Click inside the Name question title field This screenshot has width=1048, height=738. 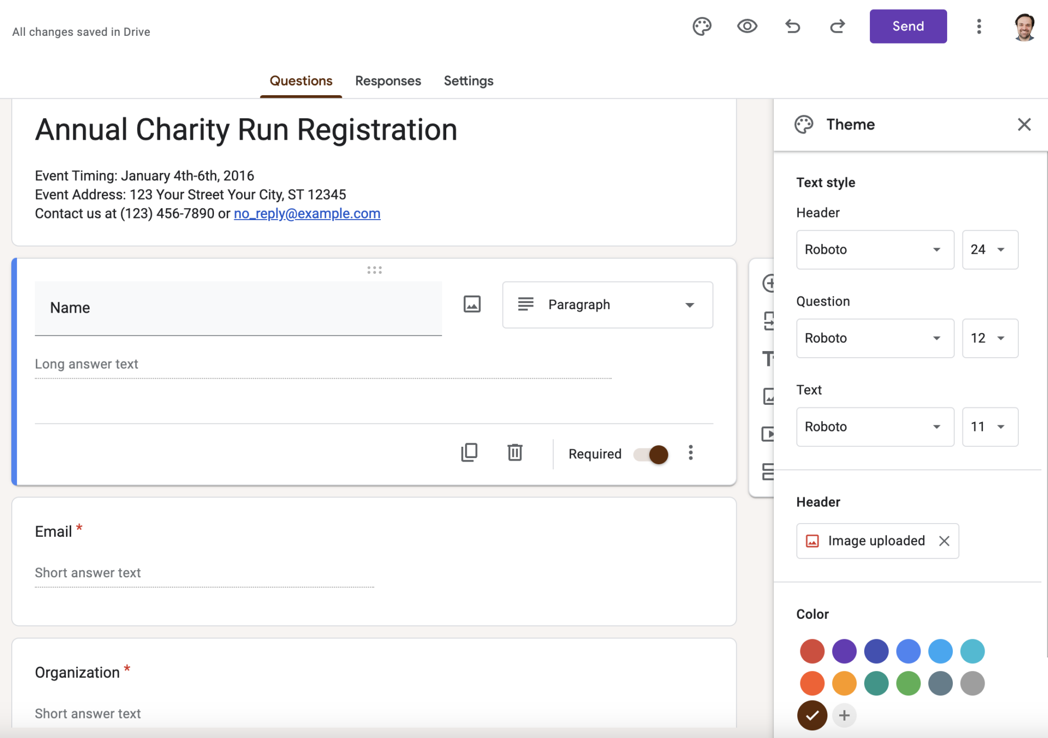pyautogui.click(x=238, y=308)
